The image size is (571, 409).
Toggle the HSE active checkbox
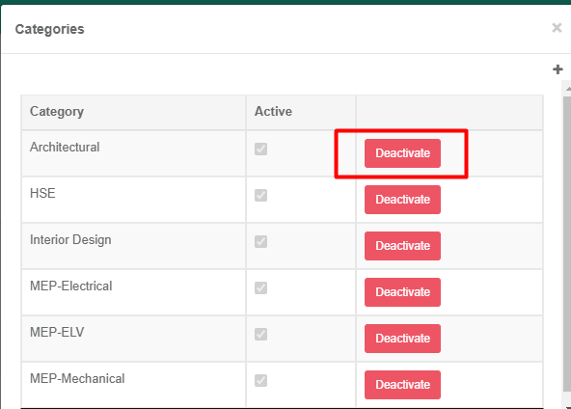(x=260, y=195)
